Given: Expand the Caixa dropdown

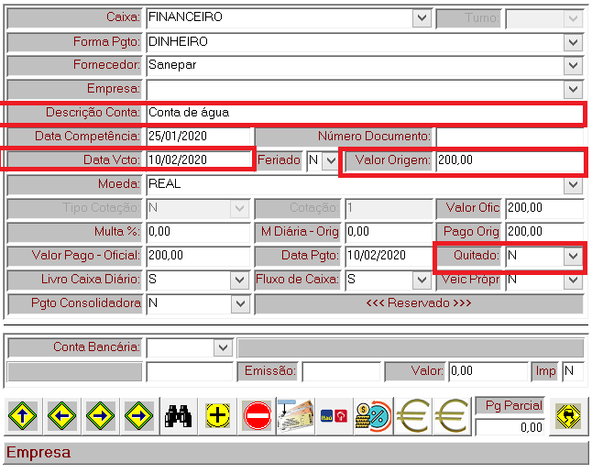Looking at the screenshot, I should coord(422,17).
